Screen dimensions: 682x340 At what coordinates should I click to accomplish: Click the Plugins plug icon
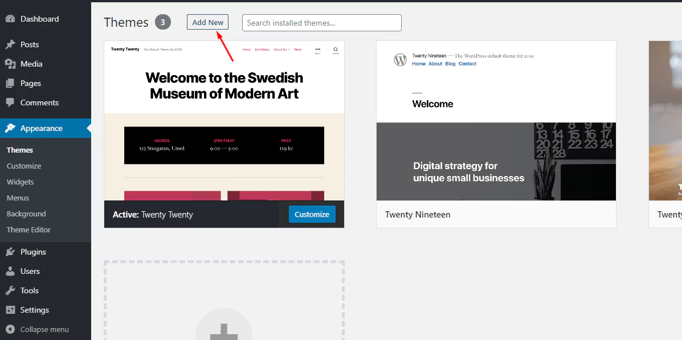(x=10, y=252)
